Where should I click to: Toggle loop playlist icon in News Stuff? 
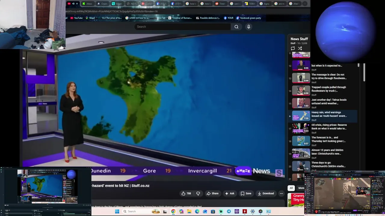tap(293, 48)
